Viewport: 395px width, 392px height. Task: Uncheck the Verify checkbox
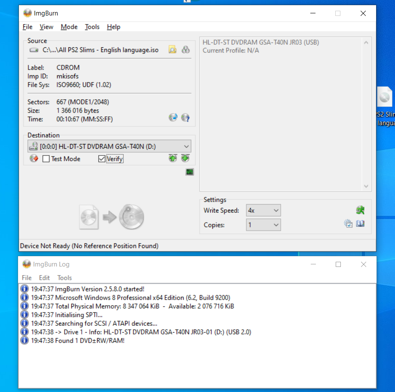102,159
